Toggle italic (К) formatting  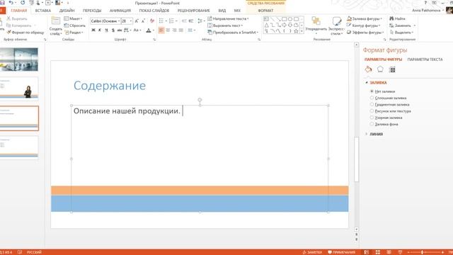point(100,30)
